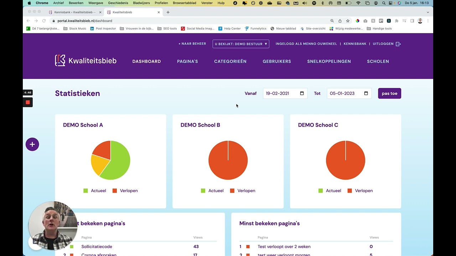Go to the Pagina's navigation tab
Screen dimensions: 456x256
pos(187,61)
